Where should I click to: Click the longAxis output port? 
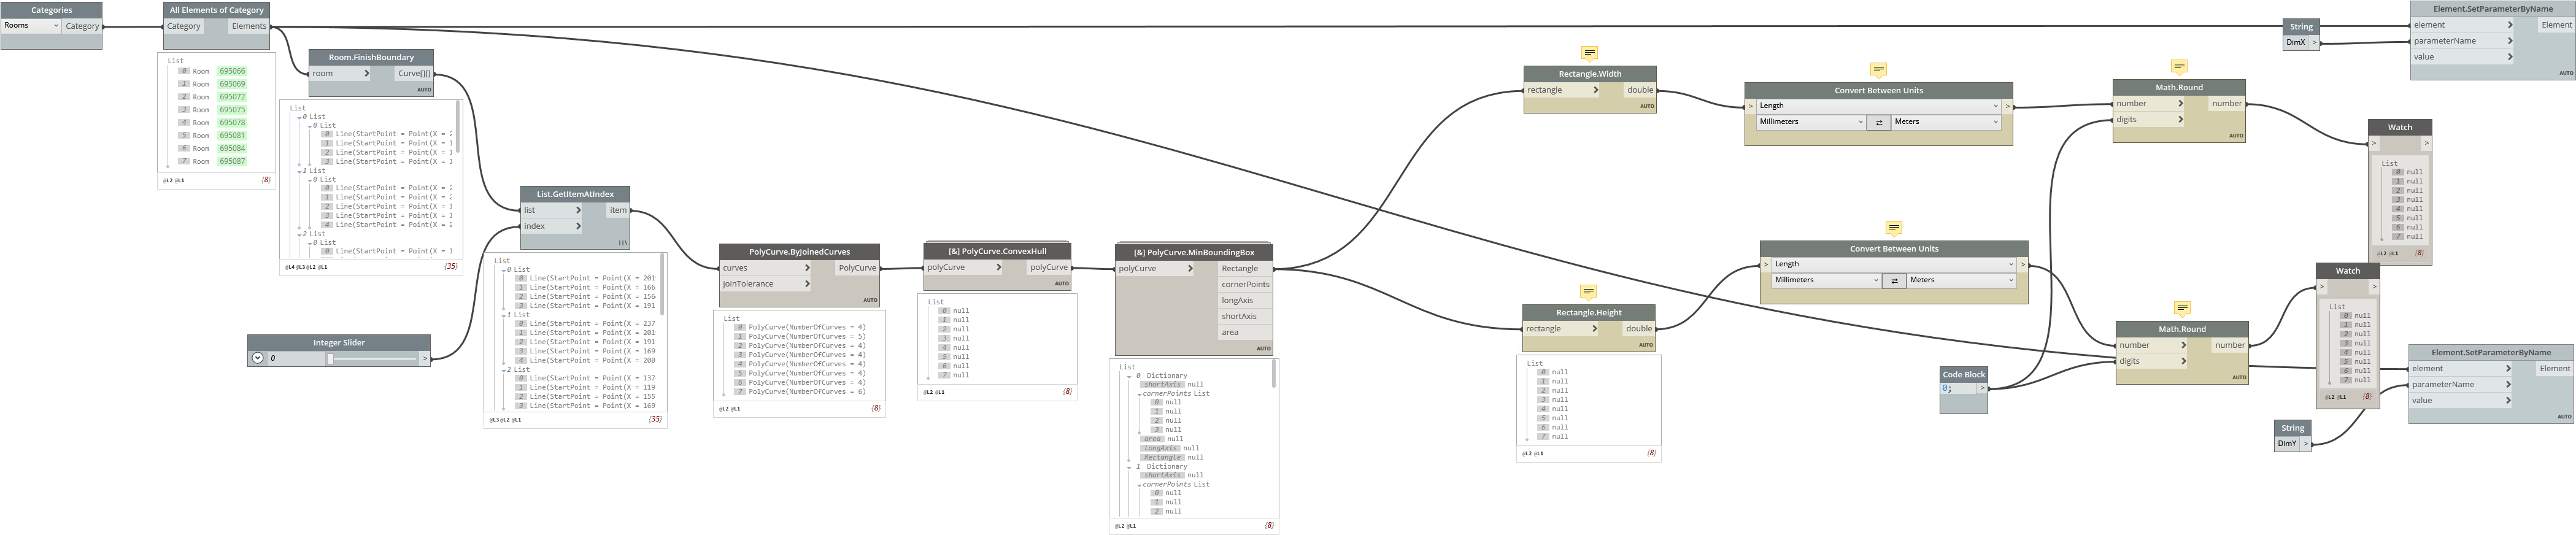(1244, 300)
